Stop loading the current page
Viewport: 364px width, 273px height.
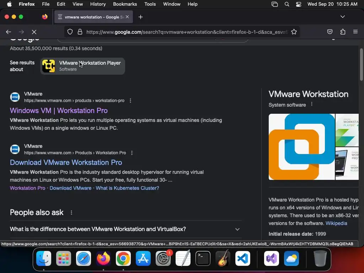click(34, 32)
